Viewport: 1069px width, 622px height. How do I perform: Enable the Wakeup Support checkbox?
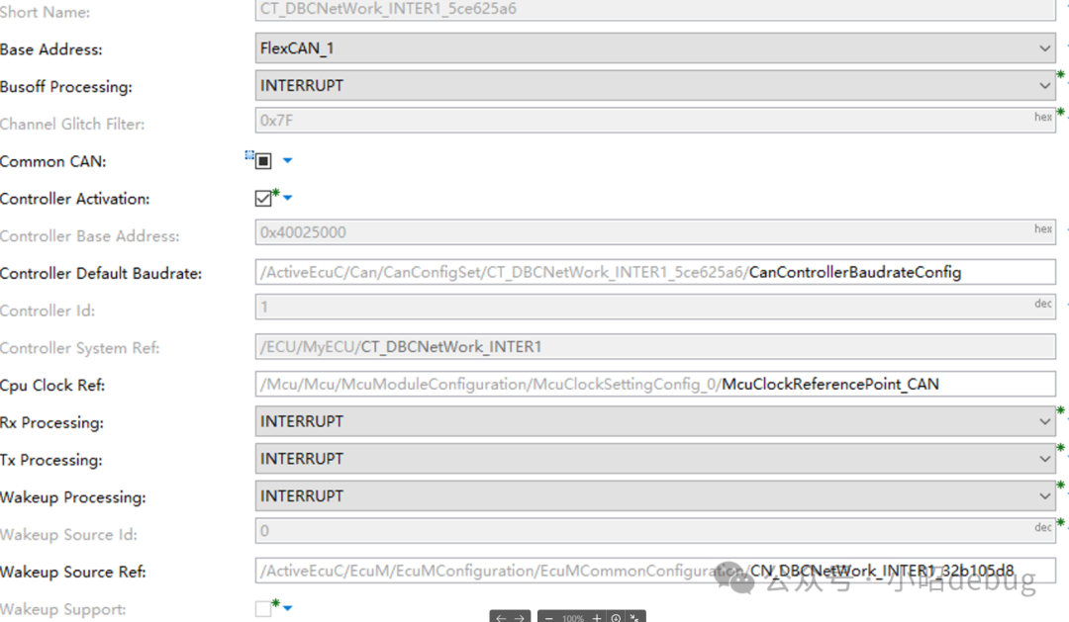point(263,608)
